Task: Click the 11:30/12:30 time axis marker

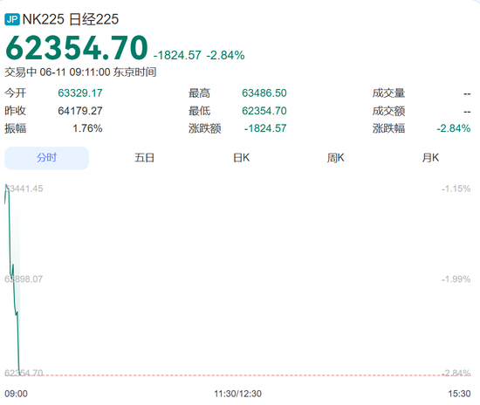Action: pyautogui.click(x=238, y=394)
